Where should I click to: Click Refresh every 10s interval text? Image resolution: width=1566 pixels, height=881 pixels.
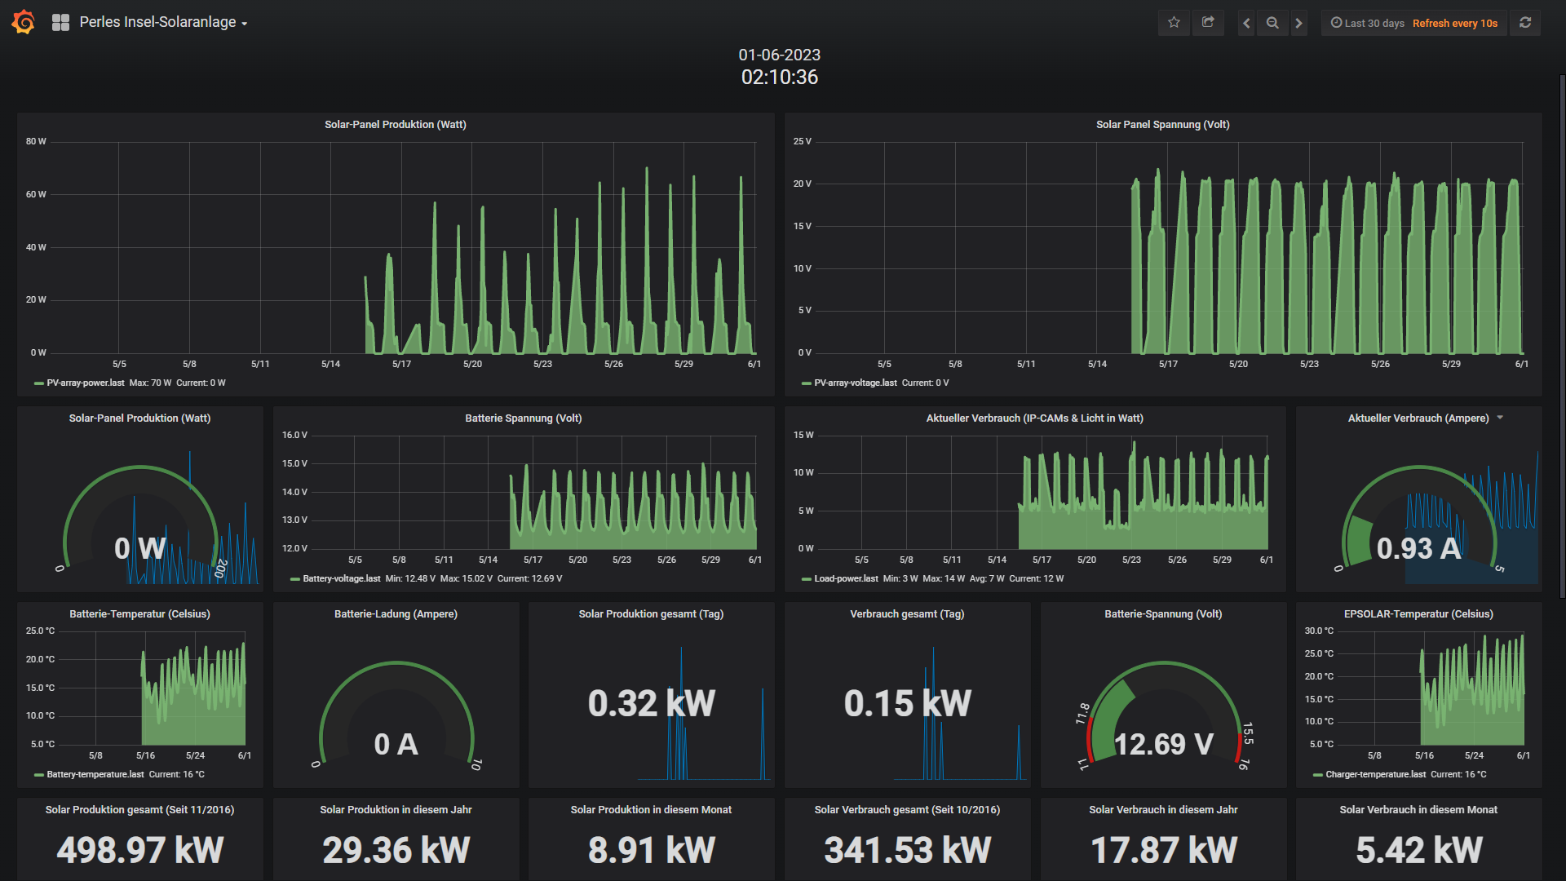click(x=1454, y=23)
